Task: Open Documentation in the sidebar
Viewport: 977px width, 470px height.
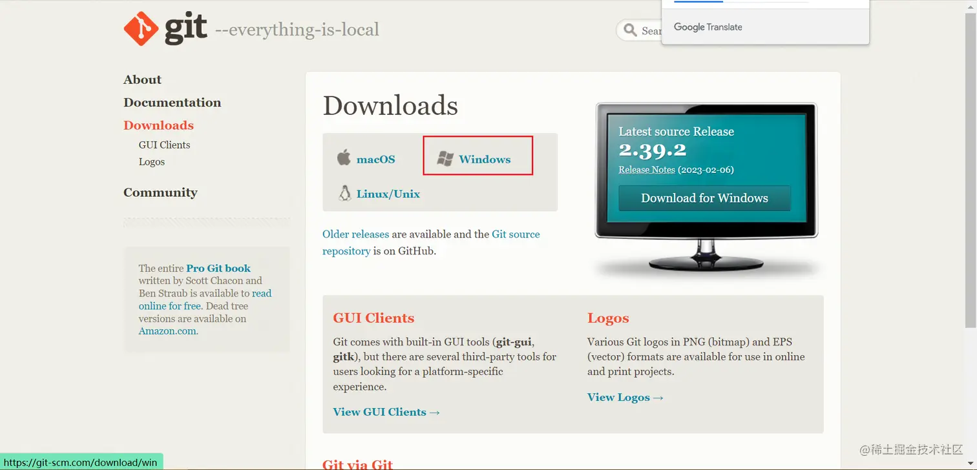Action: 172,102
